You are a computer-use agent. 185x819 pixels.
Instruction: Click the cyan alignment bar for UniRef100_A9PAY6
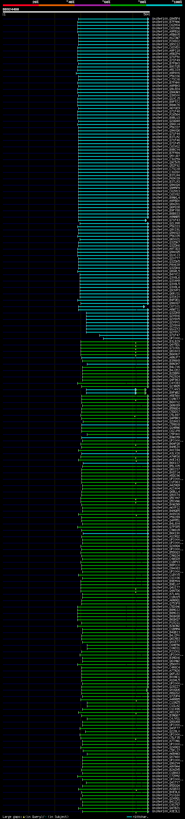(112, 73)
